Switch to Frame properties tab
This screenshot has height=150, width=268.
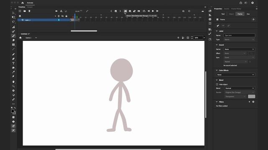point(240,14)
